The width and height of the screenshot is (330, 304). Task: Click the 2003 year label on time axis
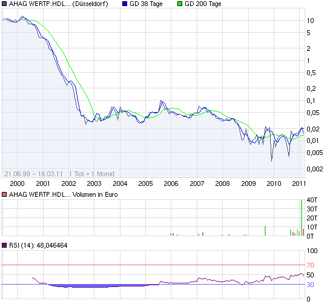click(x=94, y=183)
